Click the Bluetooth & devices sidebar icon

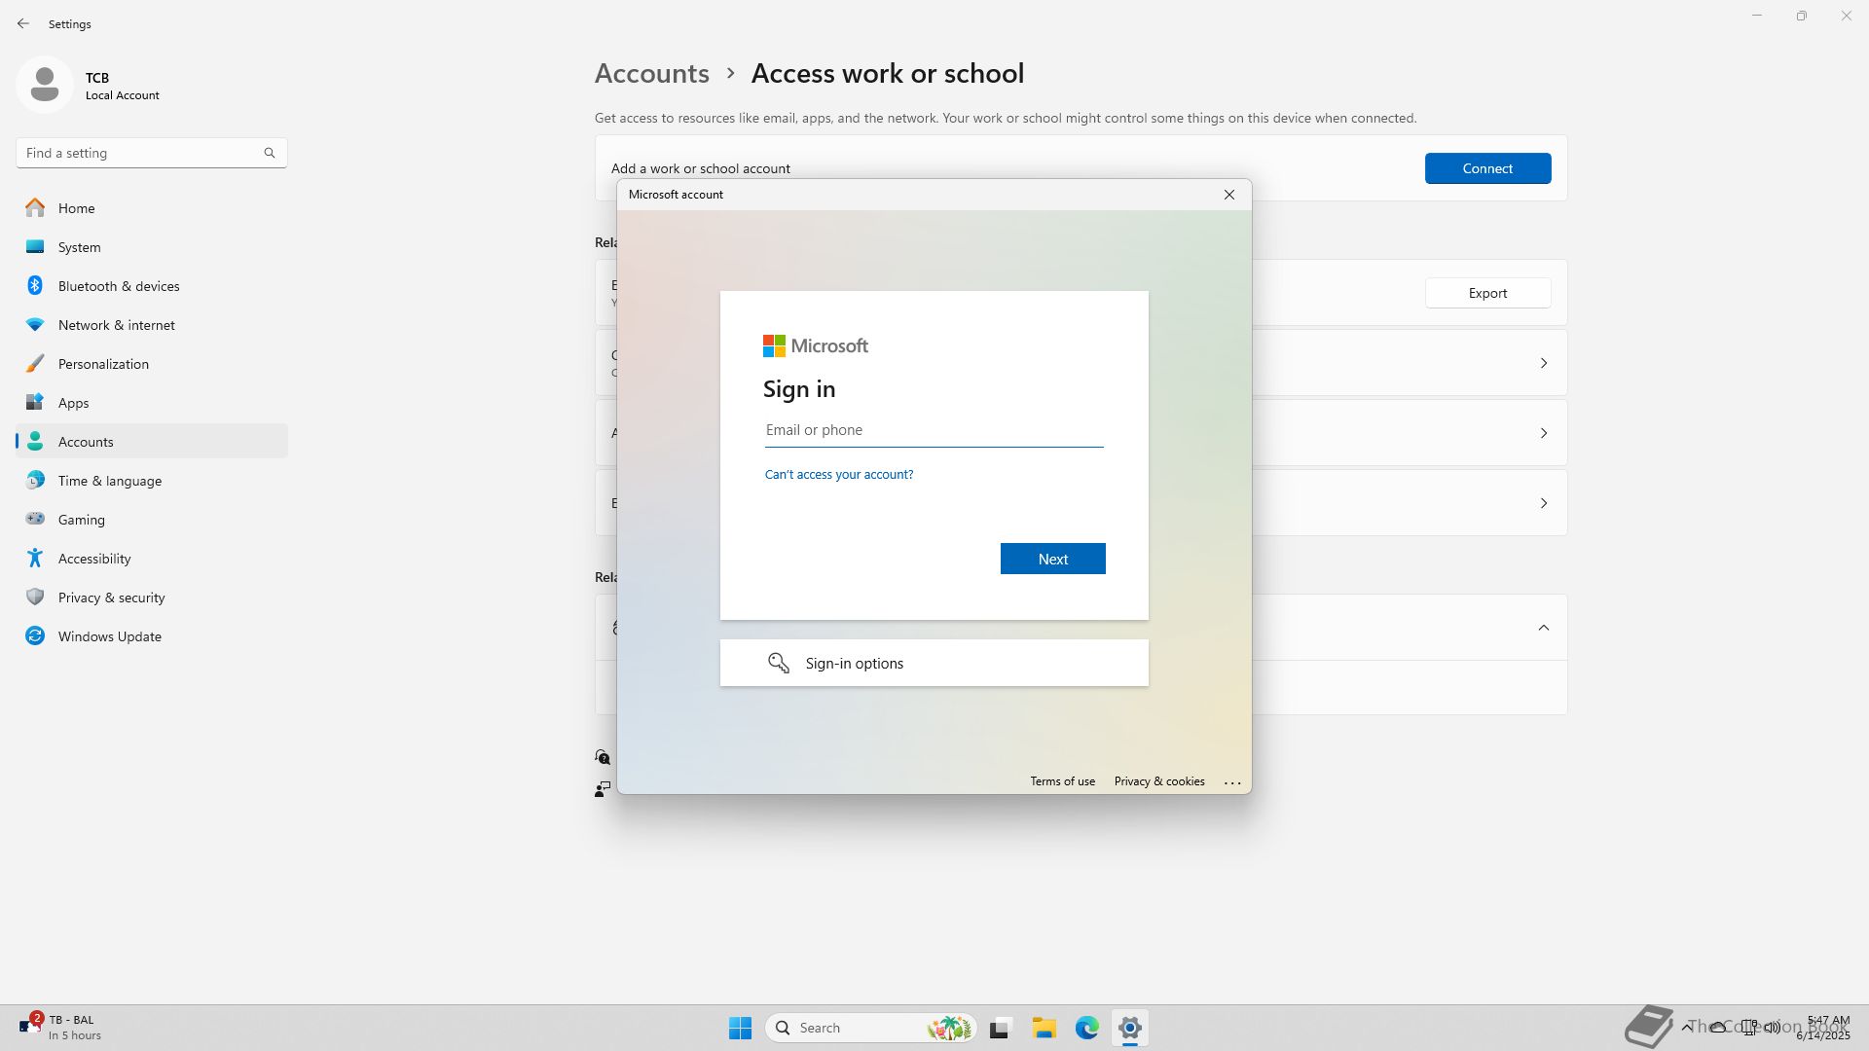coord(35,286)
